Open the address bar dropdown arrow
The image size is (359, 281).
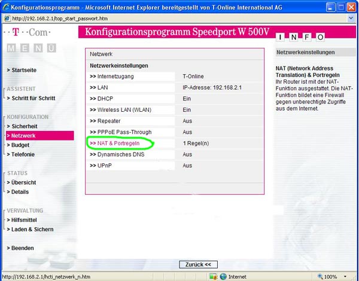[x=351, y=18]
